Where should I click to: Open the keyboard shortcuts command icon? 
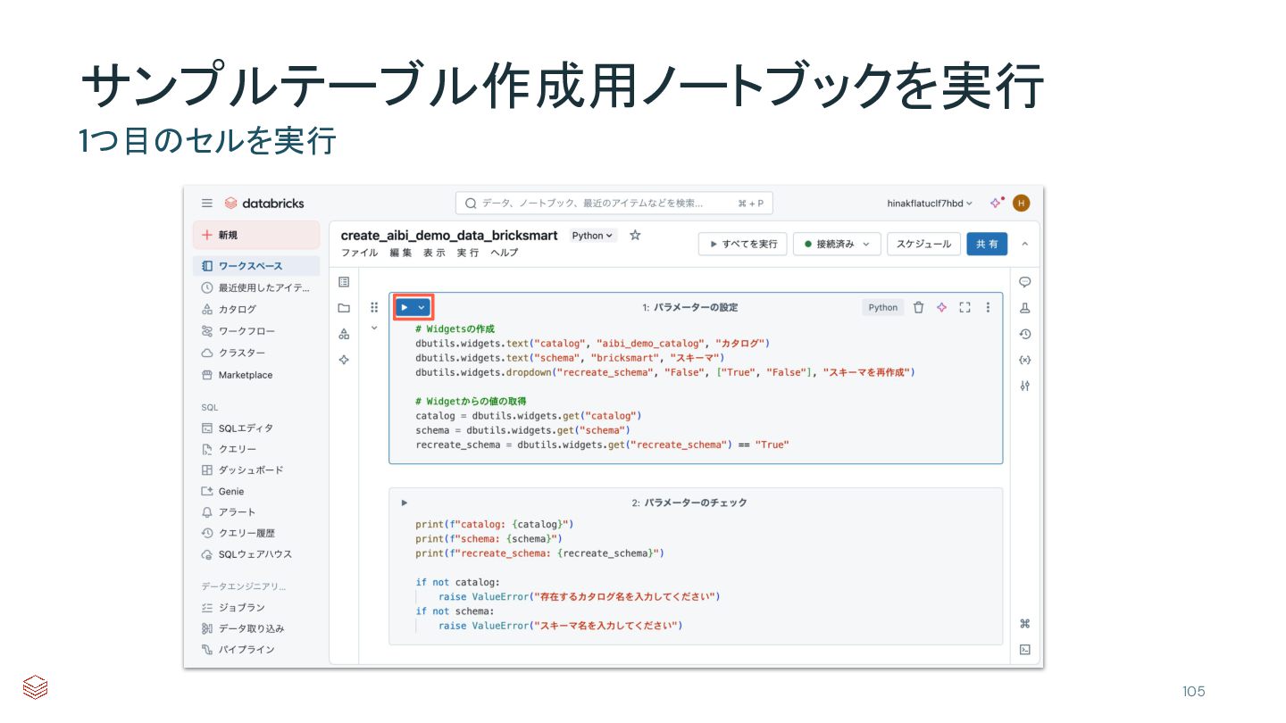[1025, 624]
